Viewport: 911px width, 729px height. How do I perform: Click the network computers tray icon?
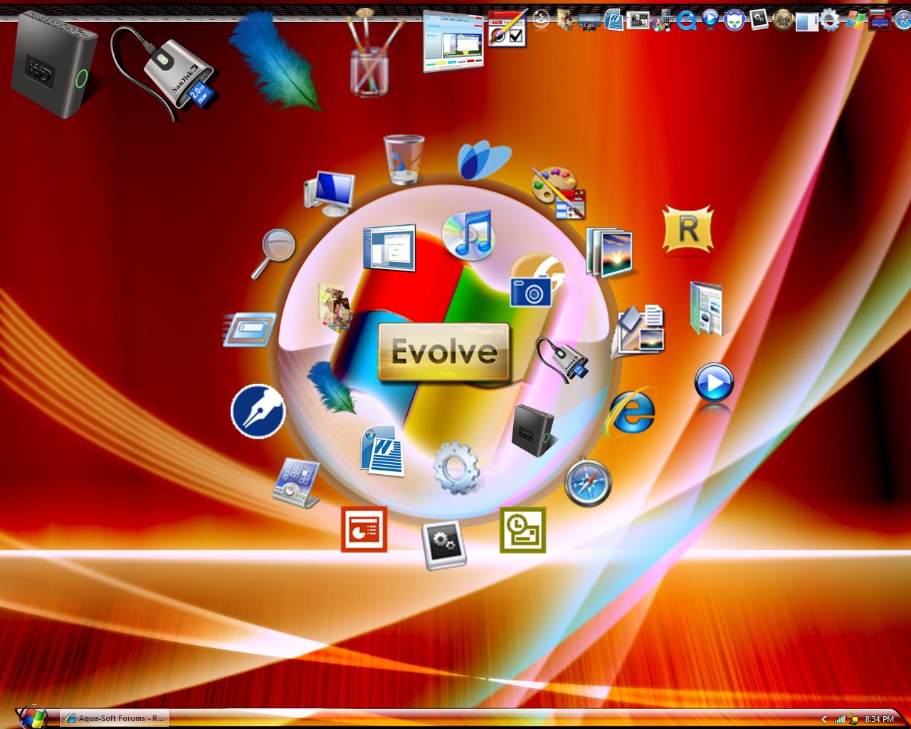click(852, 719)
